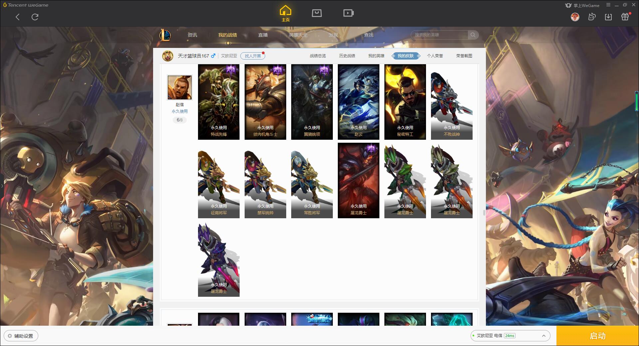
Task: Click the 赵信 champion portrait
Action: 180,87
